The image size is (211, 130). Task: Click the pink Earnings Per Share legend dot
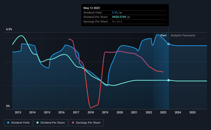pyautogui.click(x=73, y=123)
